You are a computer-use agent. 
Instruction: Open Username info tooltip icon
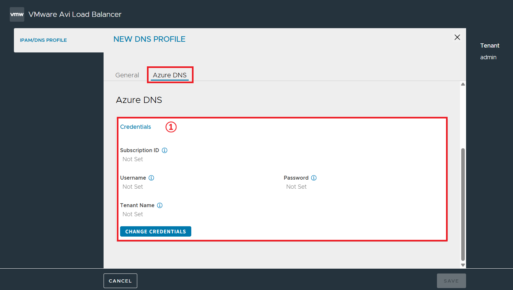151,178
